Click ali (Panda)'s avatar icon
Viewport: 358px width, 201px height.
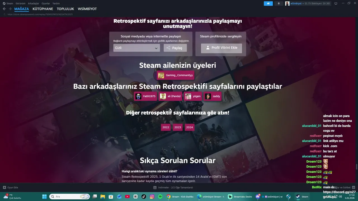point(163,96)
